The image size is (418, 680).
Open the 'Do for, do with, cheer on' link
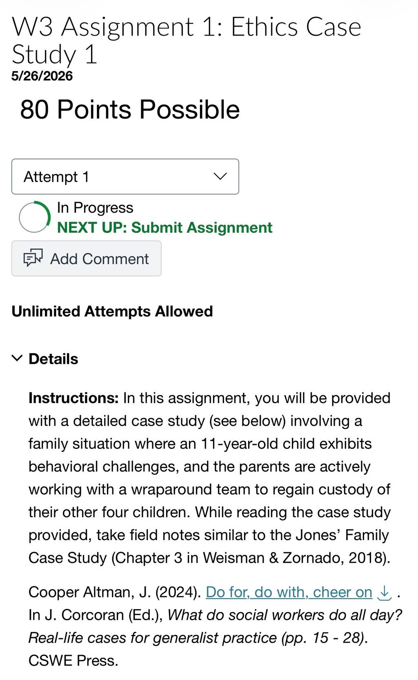coord(289,592)
